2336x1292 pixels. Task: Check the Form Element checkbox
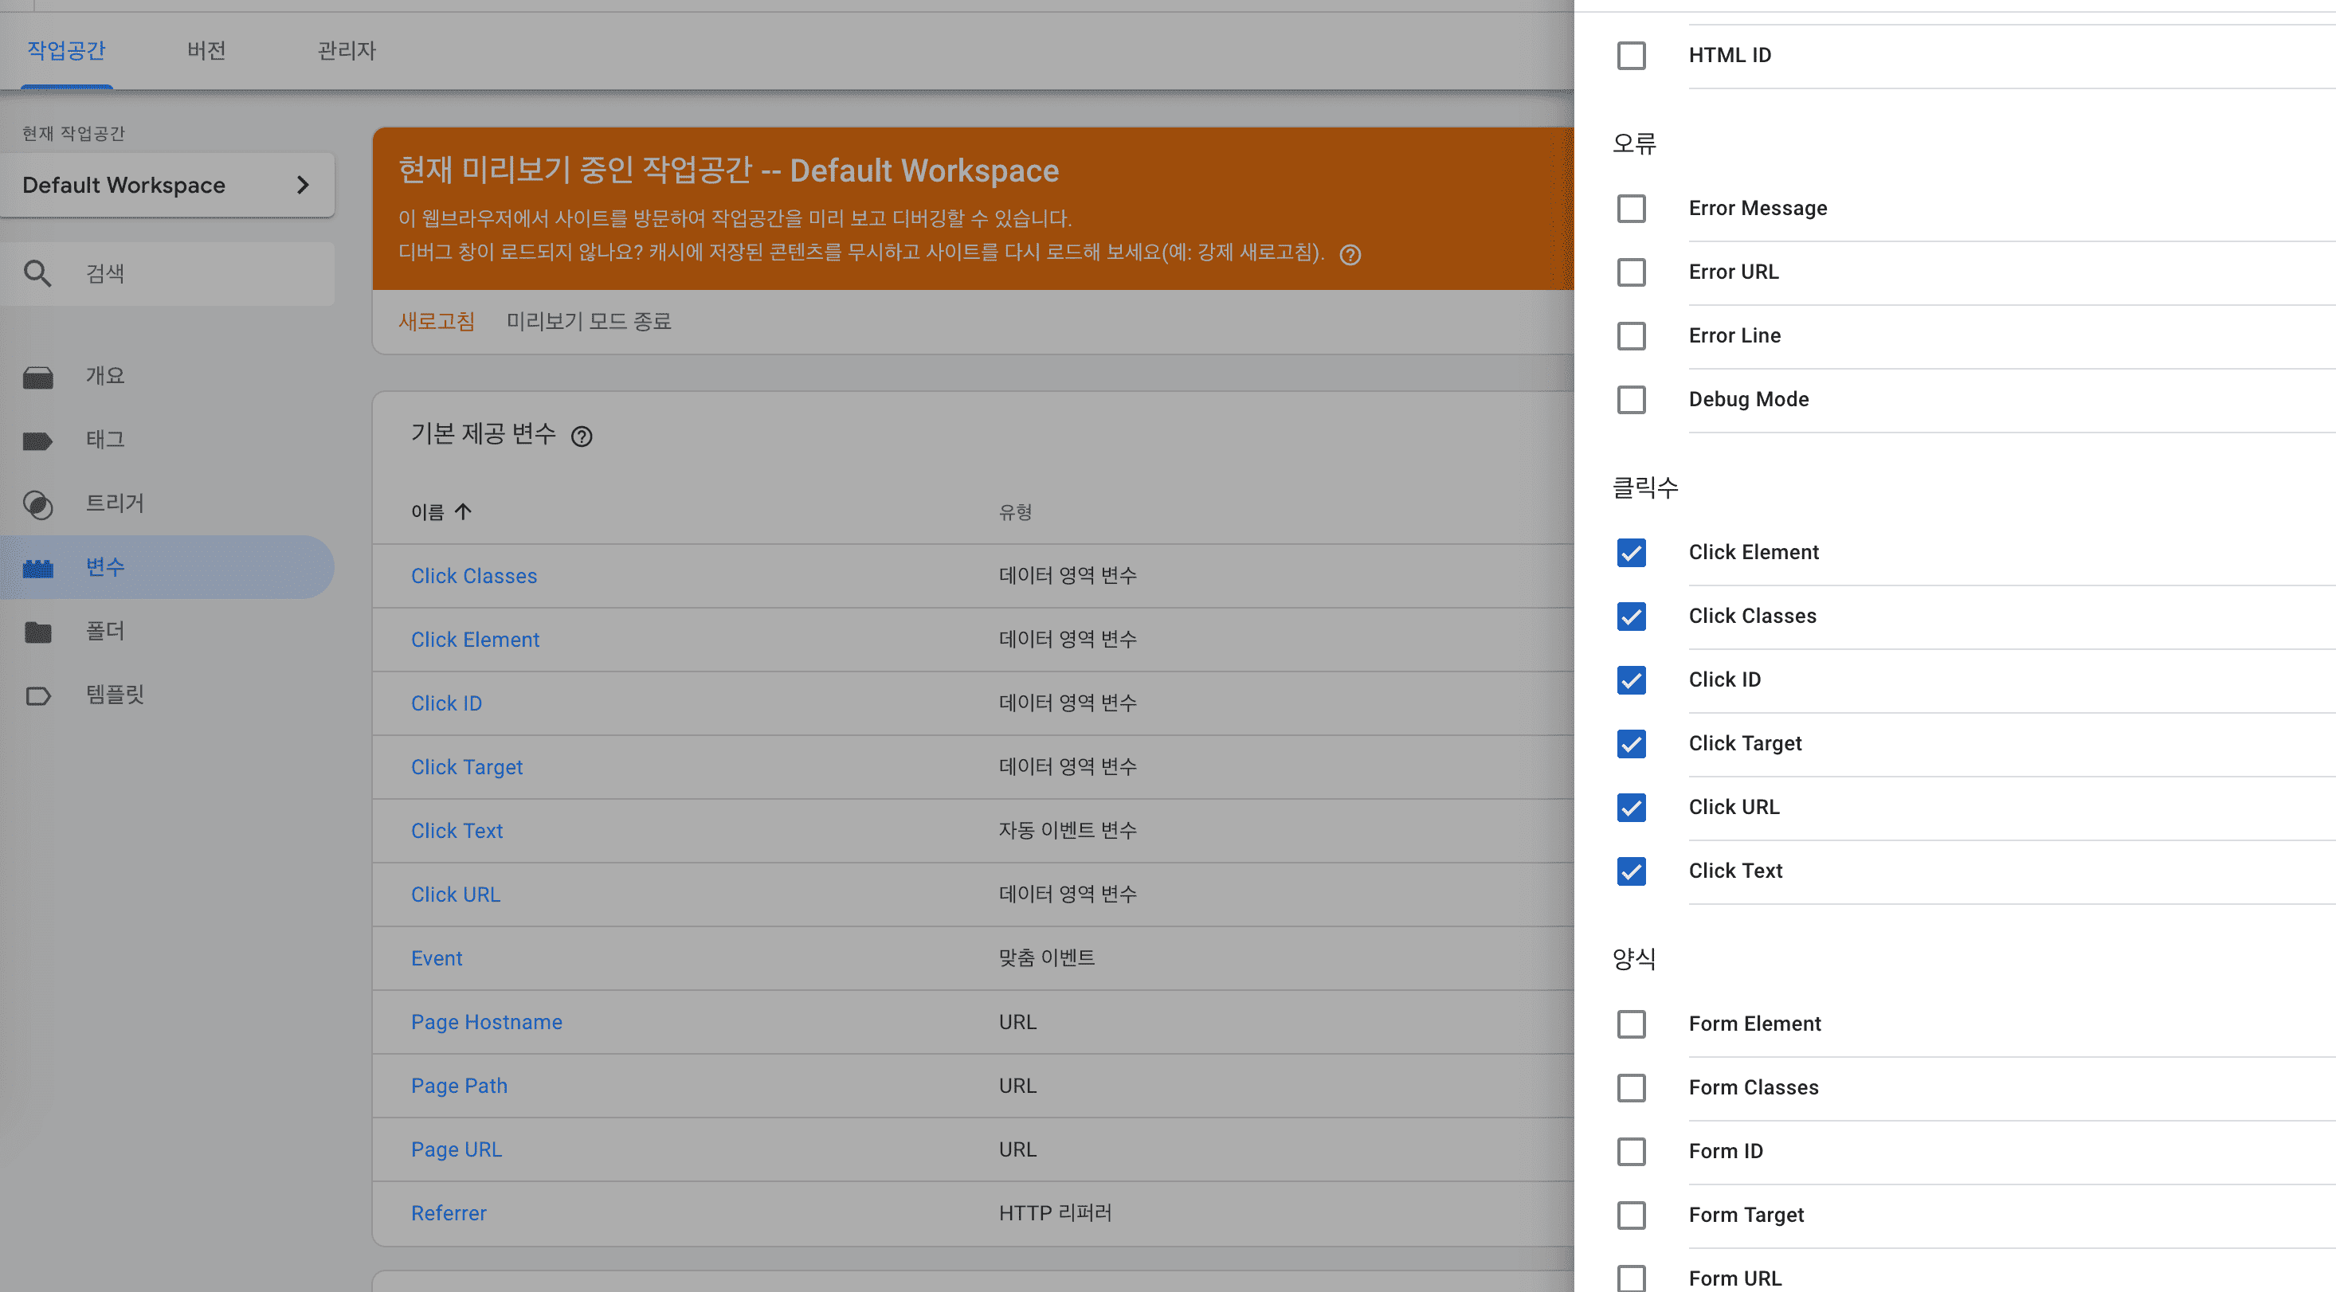pyautogui.click(x=1630, y=1024)
